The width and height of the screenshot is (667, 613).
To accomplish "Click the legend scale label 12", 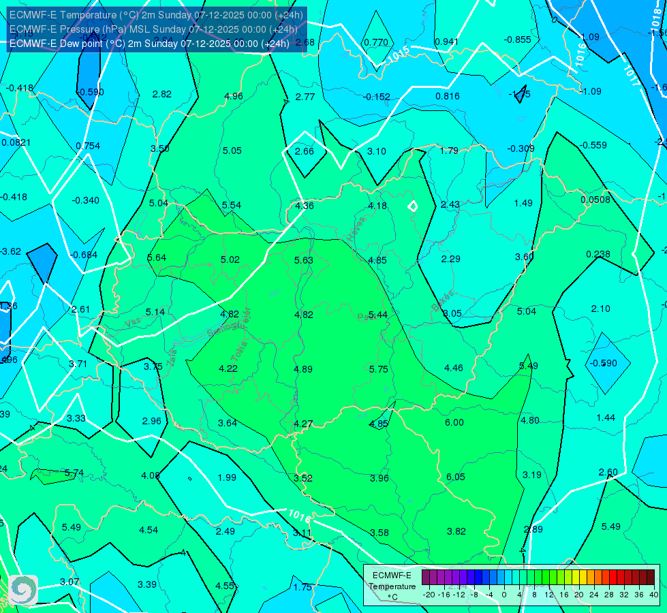I will (549, 595).
